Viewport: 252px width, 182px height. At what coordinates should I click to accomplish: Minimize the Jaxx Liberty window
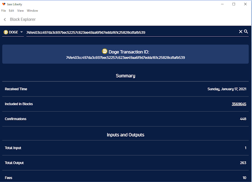[222, 4]
